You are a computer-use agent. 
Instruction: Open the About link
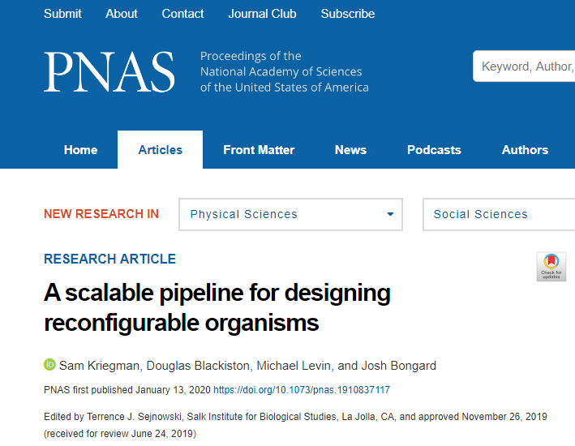(122, 14)
